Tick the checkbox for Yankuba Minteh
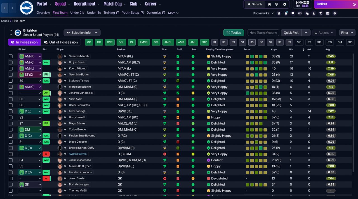The image size is (358, 199). point(11,56)
